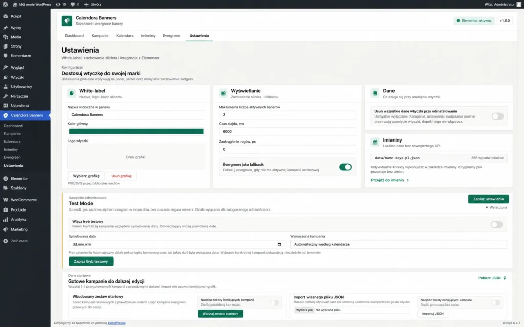Click the Marketing megaphone icon in sidebar
Image resolution: width=524 pixels, height=327 pixels.
point(6,229)
